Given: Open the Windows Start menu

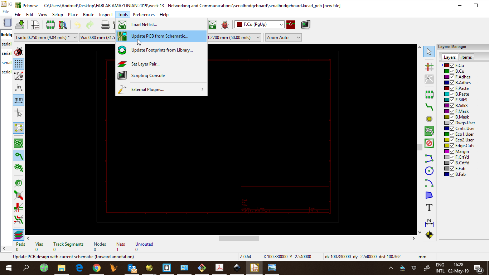Looking at the screenshot, I should click(8, 268).
